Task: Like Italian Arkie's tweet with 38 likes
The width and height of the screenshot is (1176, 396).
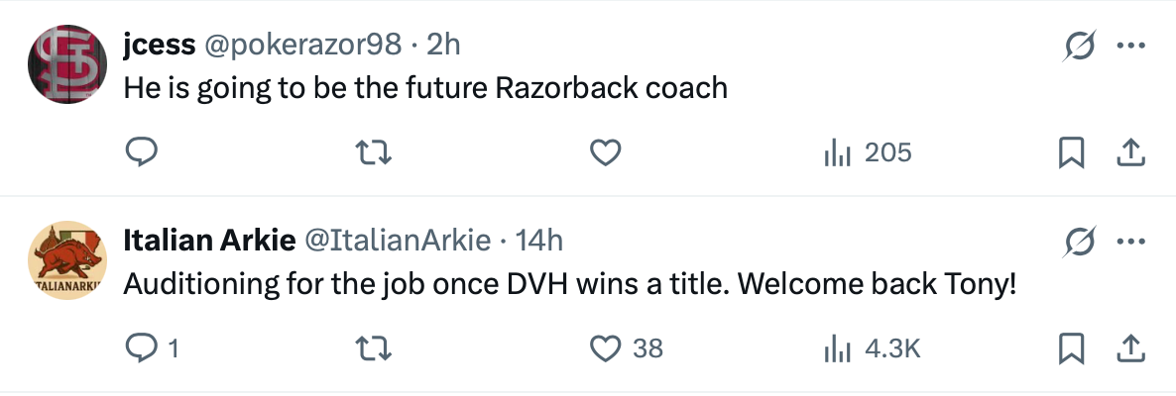Action: 606,348
